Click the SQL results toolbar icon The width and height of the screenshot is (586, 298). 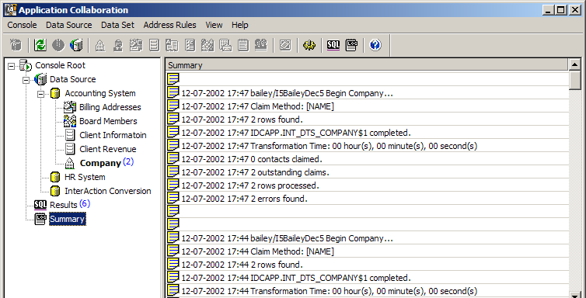333,46
